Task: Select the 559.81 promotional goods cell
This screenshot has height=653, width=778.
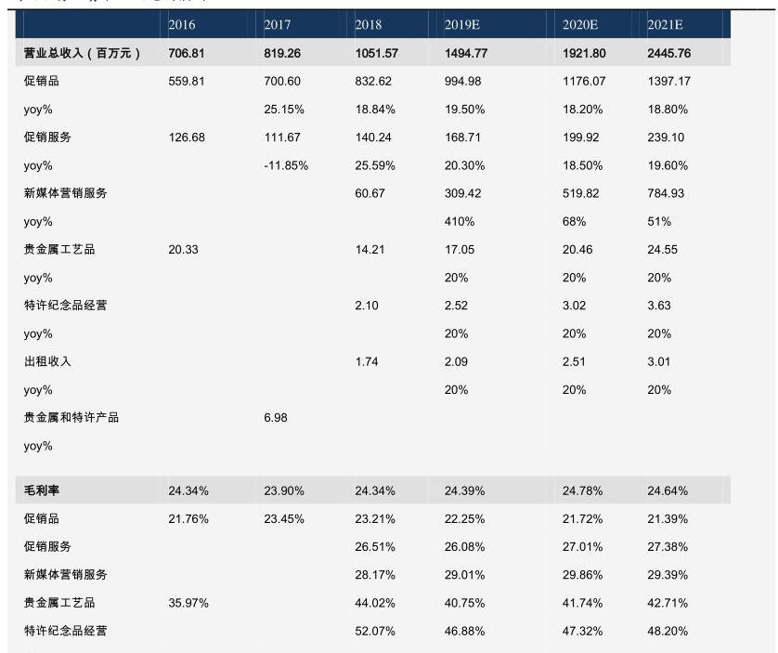Action: coord(186,81)
